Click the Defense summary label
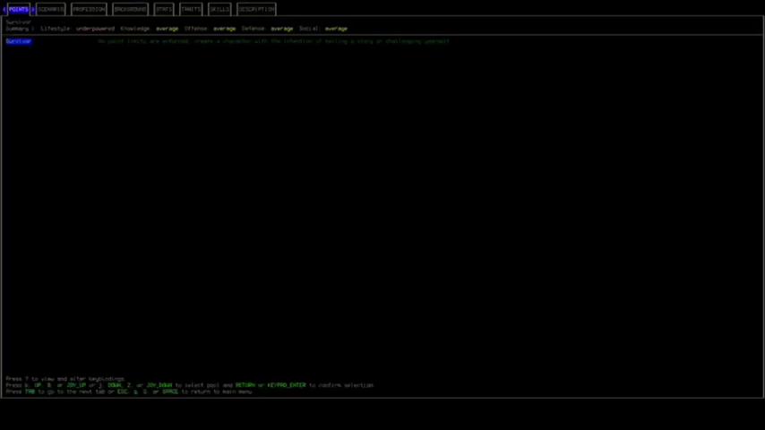 253,29
